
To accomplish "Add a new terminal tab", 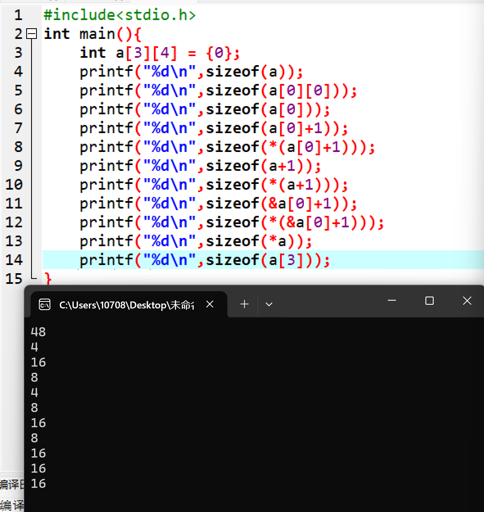I will [x=244, y=304].
